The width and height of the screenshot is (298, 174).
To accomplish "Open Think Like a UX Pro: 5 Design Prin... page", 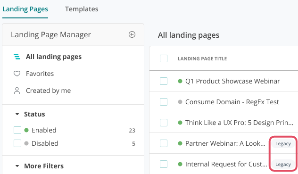I will point(239,123).
